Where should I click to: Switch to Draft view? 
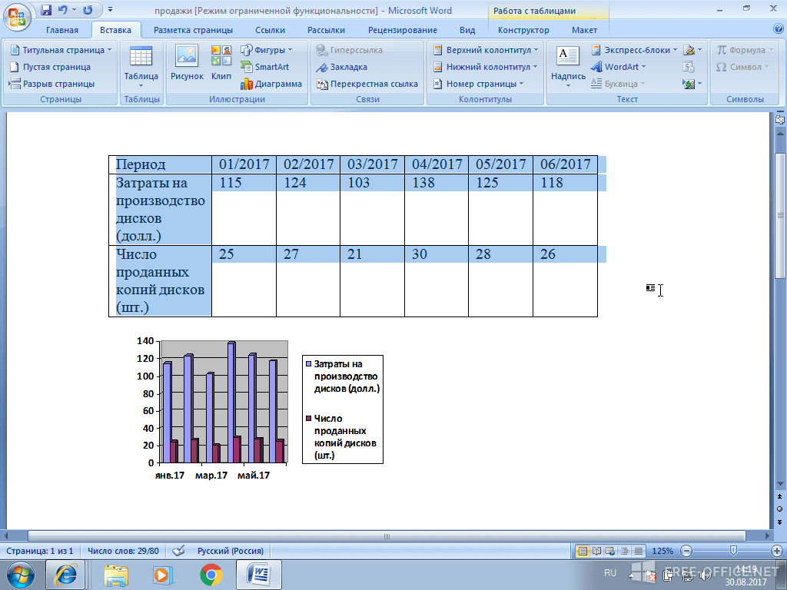pyautogui.click(x=639, y=551)
